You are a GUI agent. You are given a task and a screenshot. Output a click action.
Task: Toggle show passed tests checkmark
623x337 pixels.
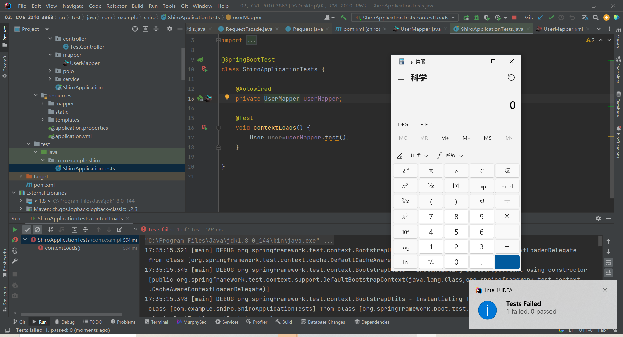tap(27, 230)
